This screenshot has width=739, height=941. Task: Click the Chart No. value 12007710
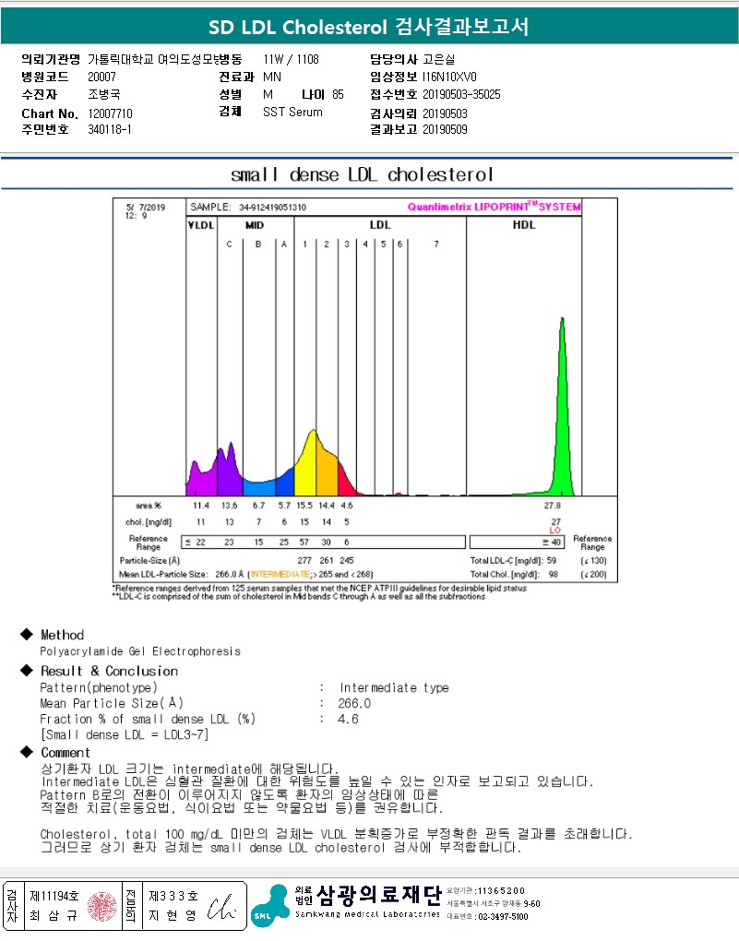111,113
